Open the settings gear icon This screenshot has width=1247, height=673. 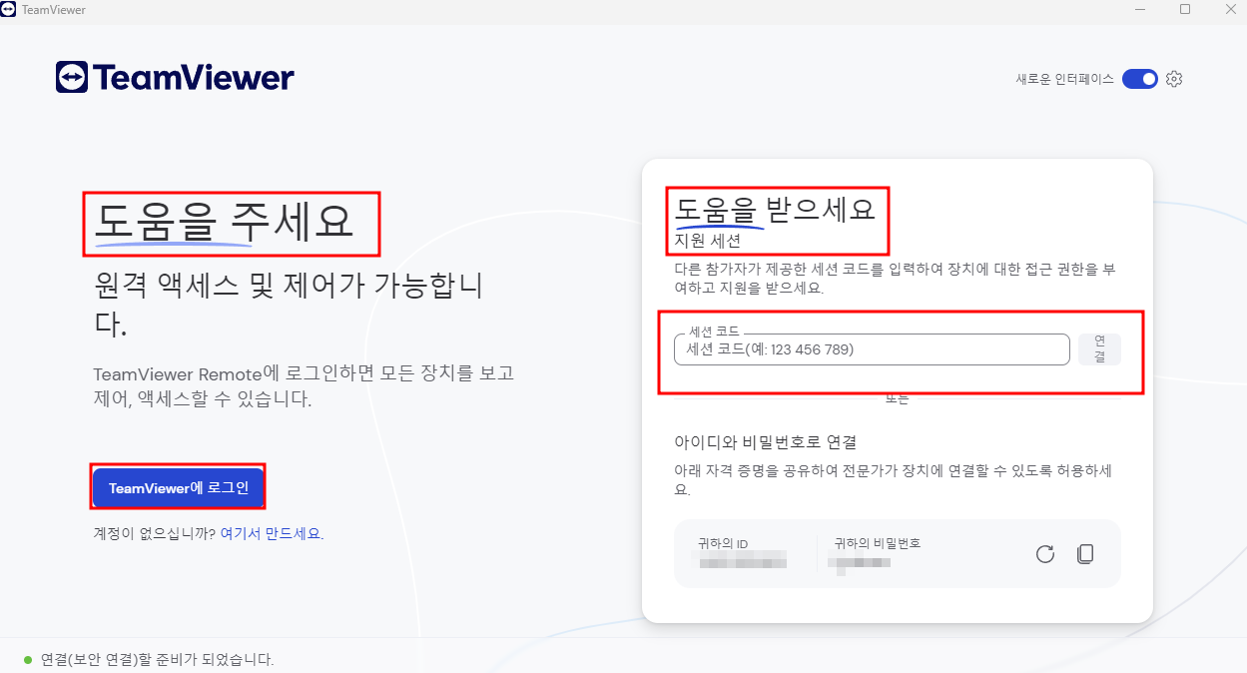click(x=1173, y=78)
